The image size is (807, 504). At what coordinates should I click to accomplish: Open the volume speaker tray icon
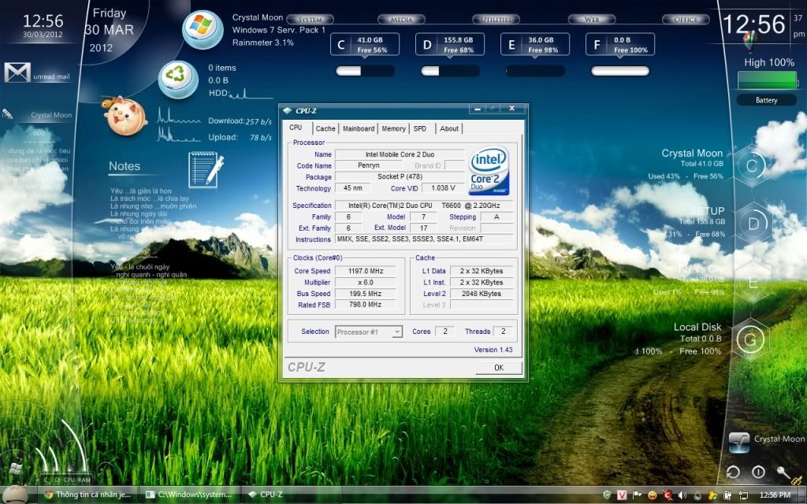(682, 495)
